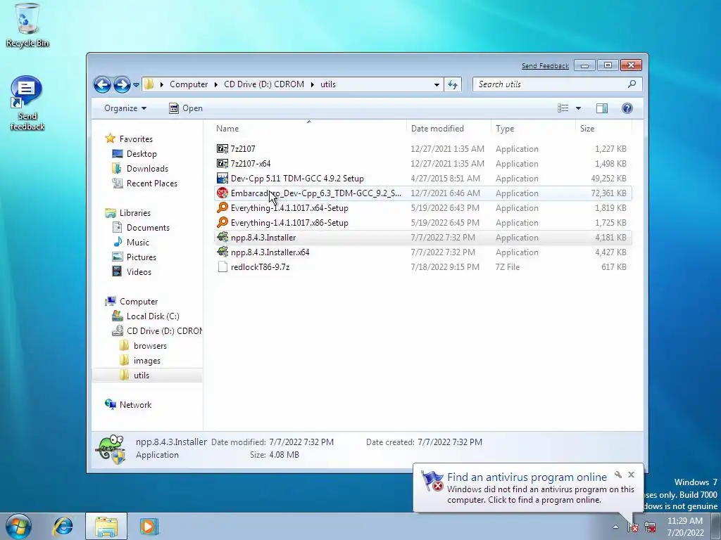Open the Windows Start button

click(x=18, y=526)
